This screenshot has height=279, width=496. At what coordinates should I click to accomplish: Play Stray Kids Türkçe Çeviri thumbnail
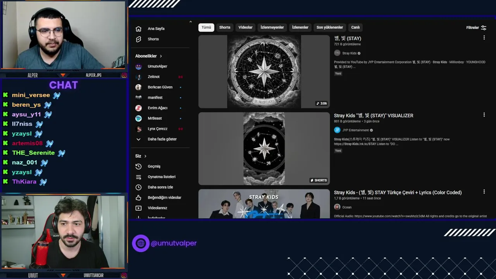264,204
